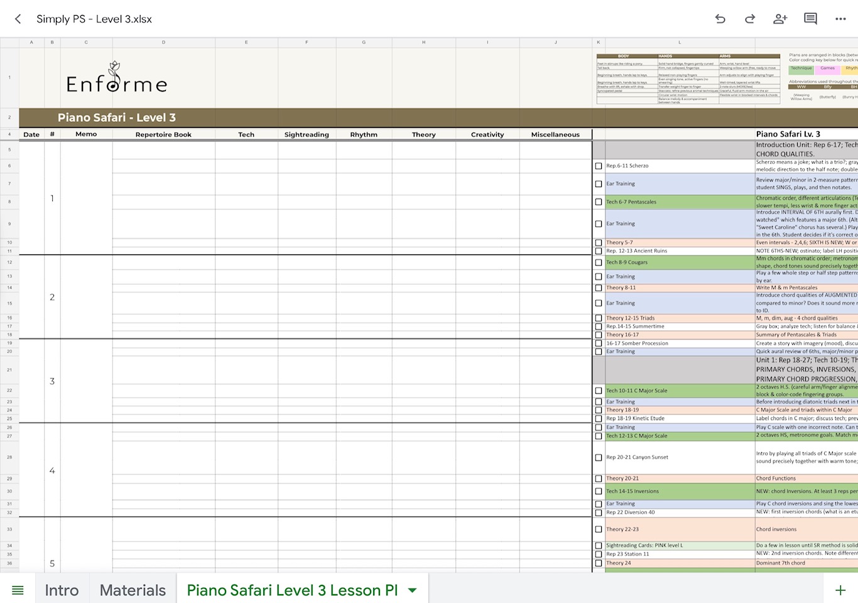Screen dimensions: 858x603
Task: Select the Theory header cell
Action: [x=423, y=134]
